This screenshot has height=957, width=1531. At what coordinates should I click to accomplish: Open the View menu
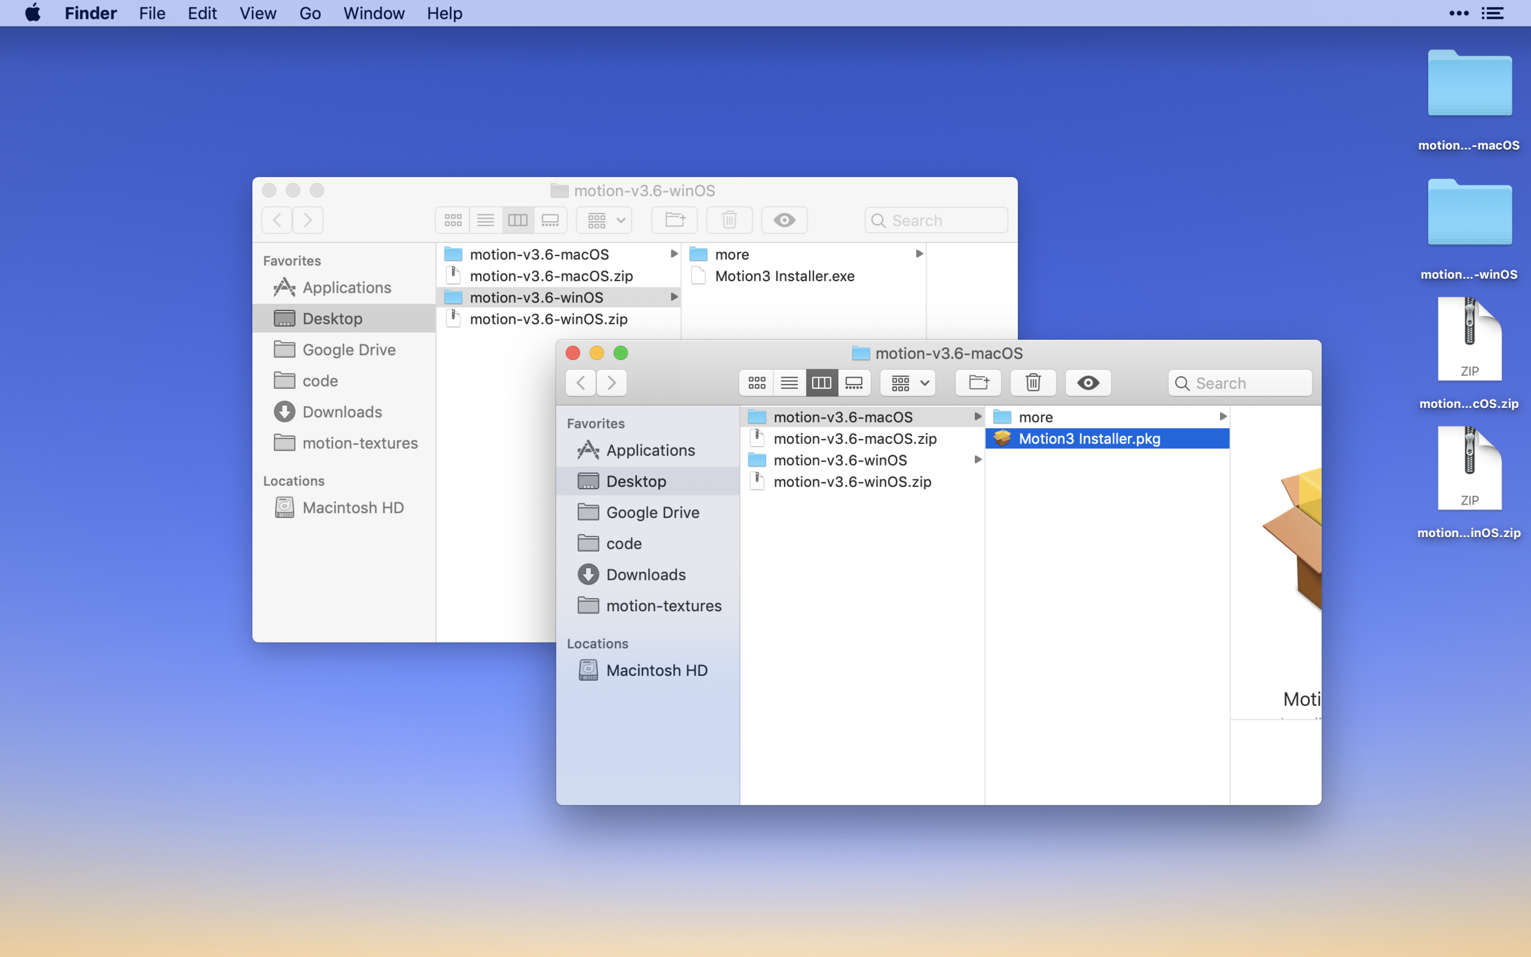258,13
